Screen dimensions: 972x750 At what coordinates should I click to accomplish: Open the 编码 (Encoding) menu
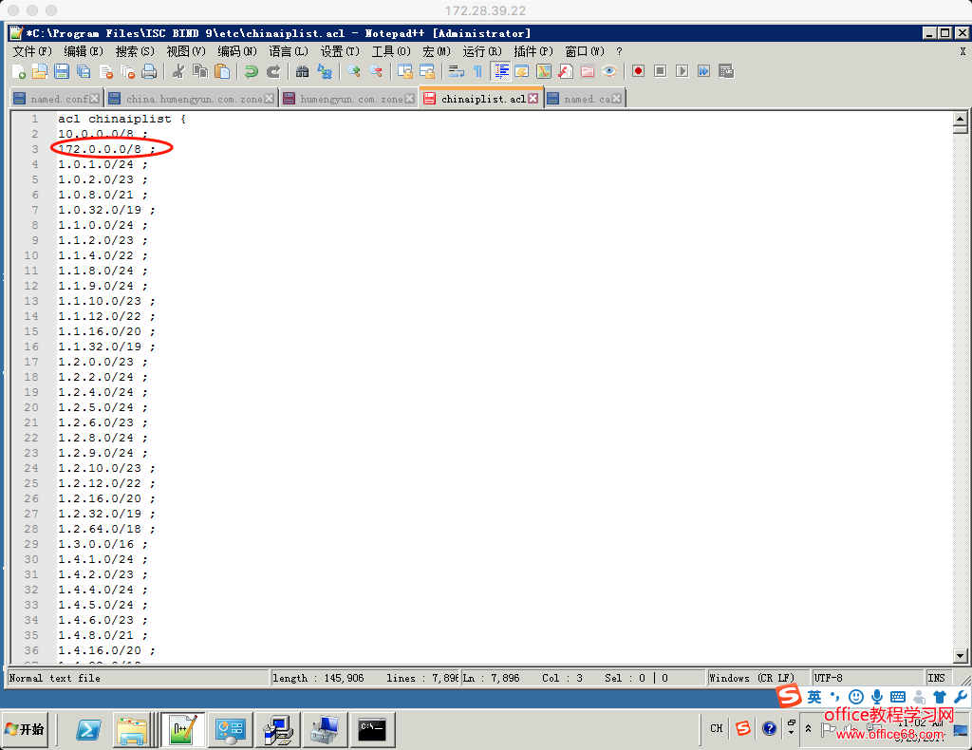pos(236,51)
